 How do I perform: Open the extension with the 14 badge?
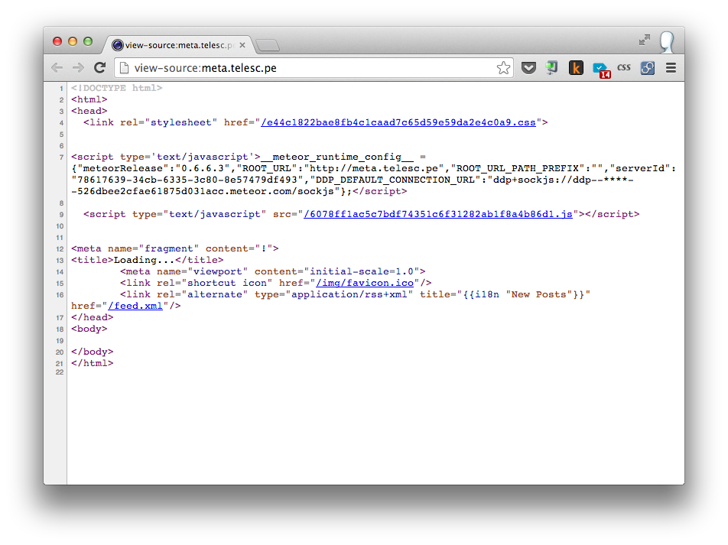[x=601, y=70]
